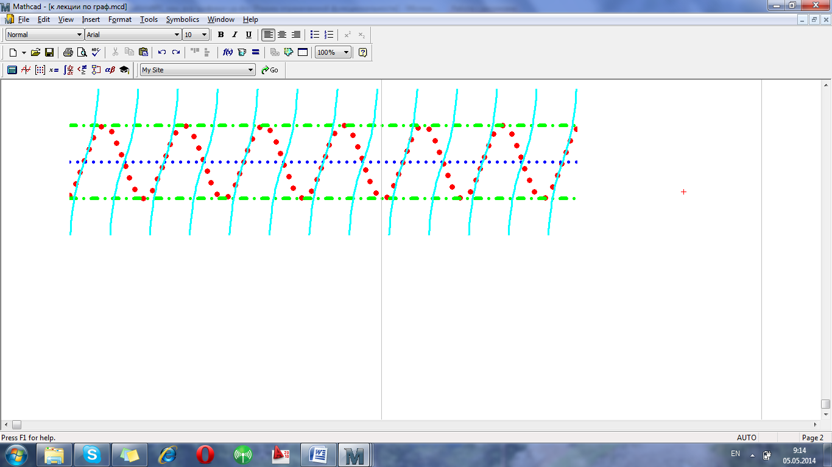Click the Go button
The image size is (832, 467).
pyautogui.click(x=270, y=70)
